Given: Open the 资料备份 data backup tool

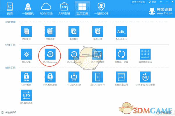Looking at the screenshot, I should pos(26,31).
